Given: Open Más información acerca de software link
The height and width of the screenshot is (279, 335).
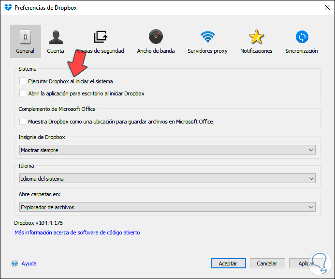Looking at the screenshot, I should (77, 232).
